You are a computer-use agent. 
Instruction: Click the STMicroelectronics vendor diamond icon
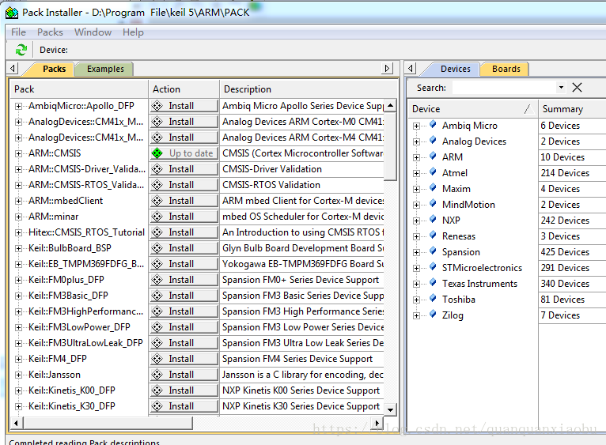coord(433,267)
